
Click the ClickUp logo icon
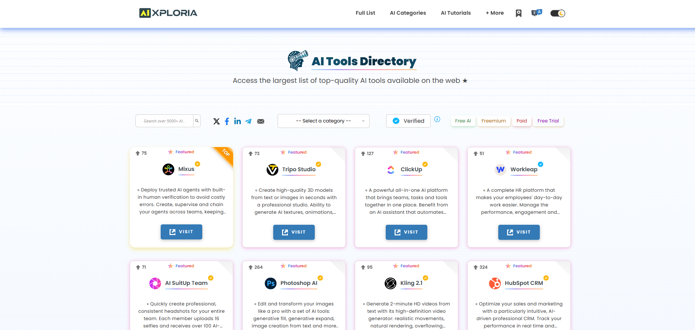[x=391, y=170]
